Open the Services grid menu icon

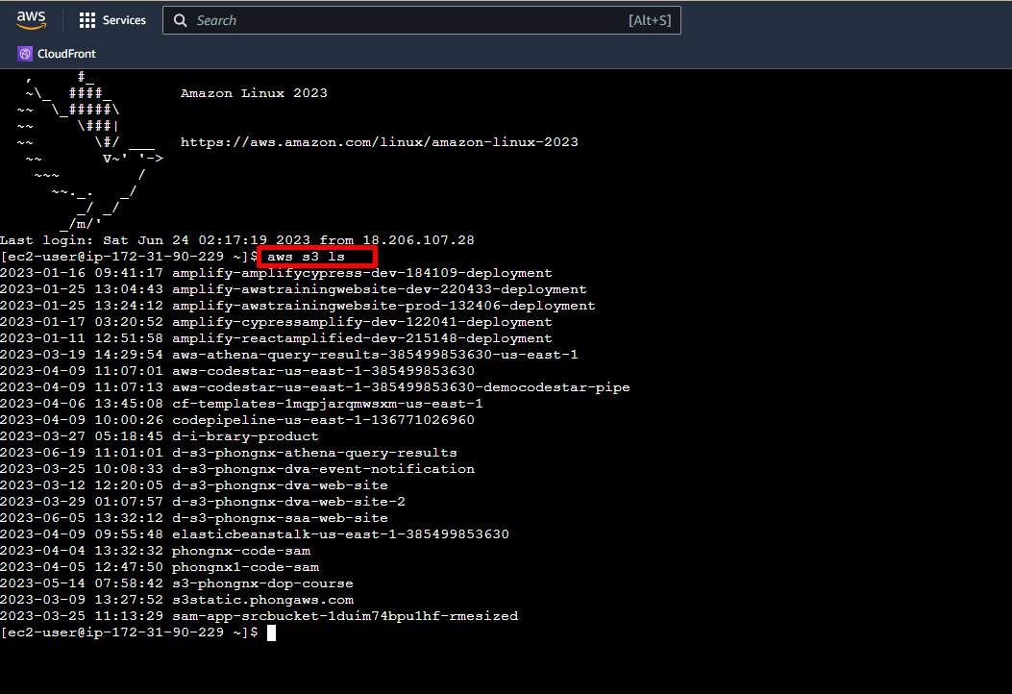pos(87,20)
